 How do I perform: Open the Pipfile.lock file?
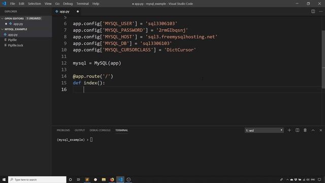15,45
